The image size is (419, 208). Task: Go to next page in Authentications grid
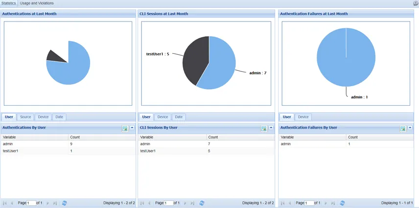coord(48,203)
